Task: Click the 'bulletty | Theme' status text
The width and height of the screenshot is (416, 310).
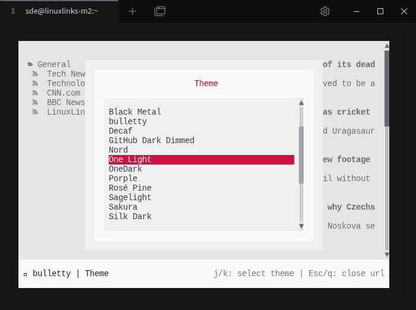Action: click(x=71, y=273)
